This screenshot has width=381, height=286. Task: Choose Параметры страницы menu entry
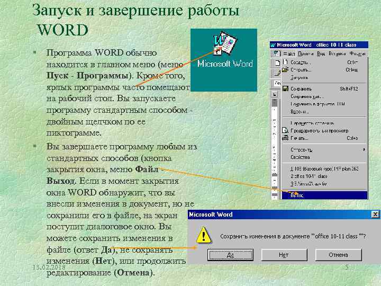click(324, 123)
